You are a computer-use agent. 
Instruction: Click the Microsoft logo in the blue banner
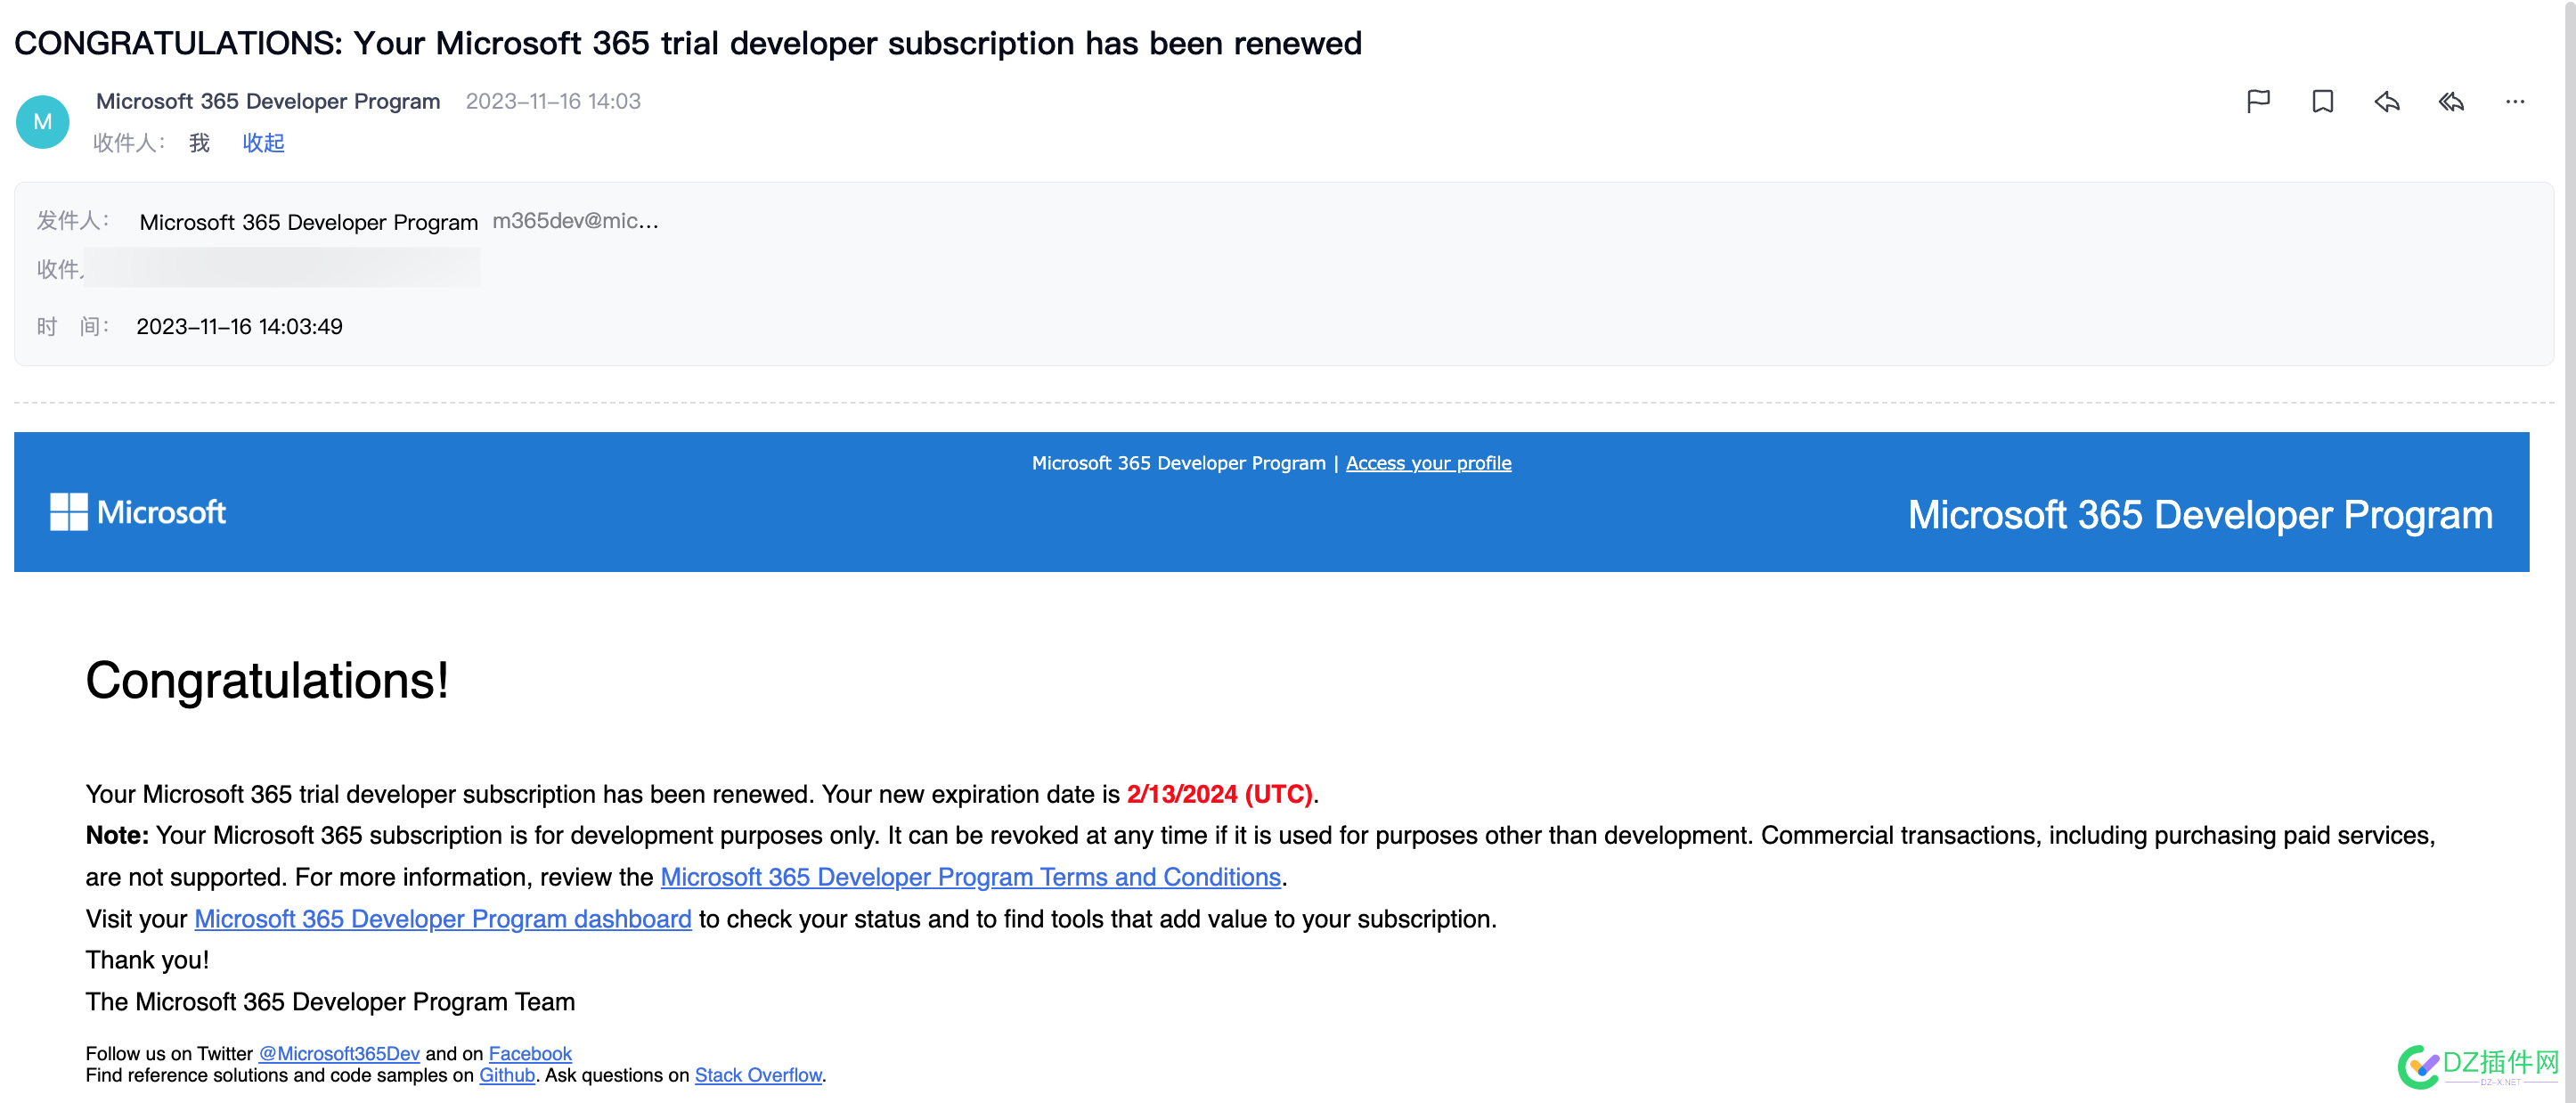(x=138, y=512)
